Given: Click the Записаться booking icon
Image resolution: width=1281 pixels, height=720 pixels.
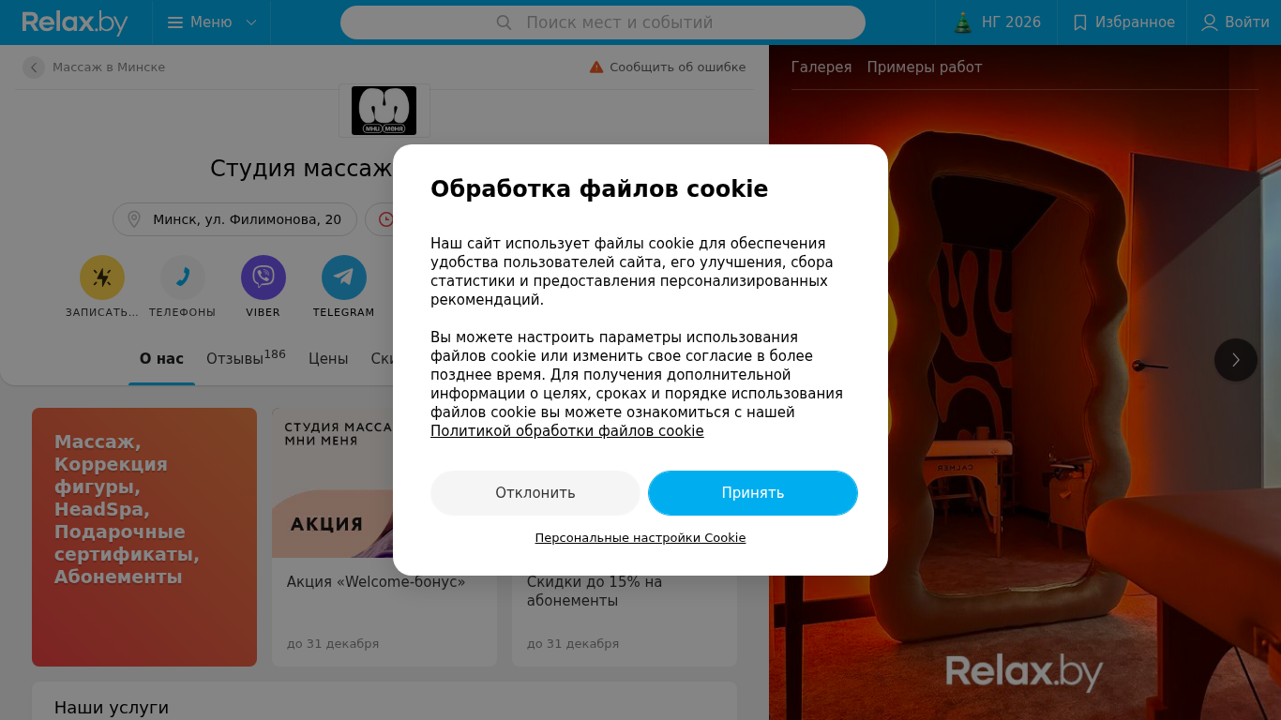Looking at the screenshot, I should [x=102, y=277].
